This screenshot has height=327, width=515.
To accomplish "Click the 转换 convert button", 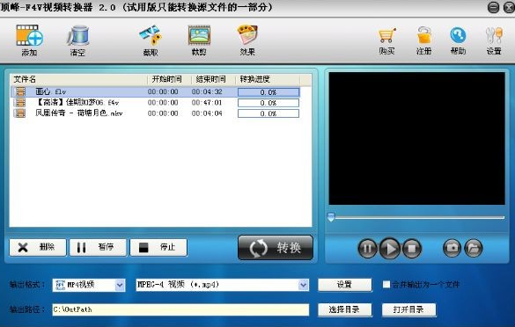I will [276, 248].
